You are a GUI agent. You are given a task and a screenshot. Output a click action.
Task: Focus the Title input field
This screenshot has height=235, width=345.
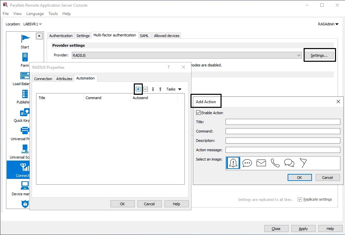click(x=283, y=122)
